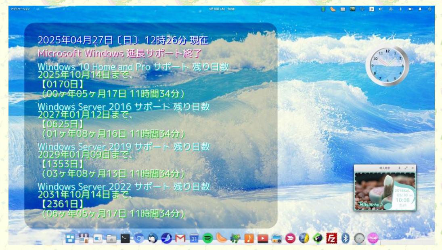Click the pin icon in Mikunchu clock titlebar
442x250 pixels.
[399, 168]
